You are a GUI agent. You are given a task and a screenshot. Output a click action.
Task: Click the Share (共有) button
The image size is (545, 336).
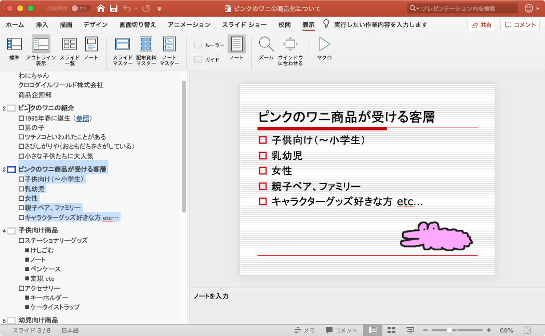coord(481,24)
